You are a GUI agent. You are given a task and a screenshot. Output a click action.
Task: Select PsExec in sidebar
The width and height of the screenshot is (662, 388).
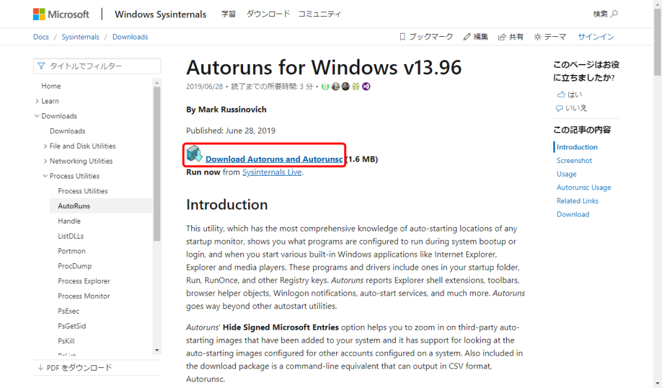pos(69,311)
